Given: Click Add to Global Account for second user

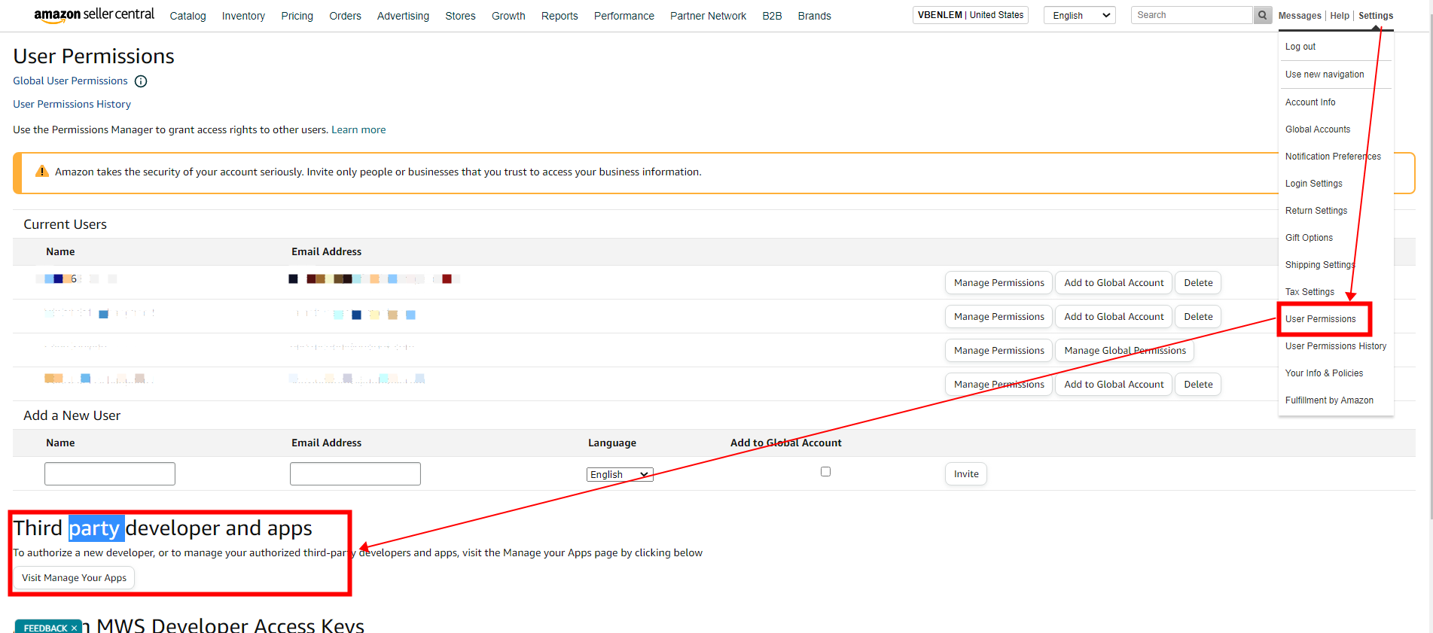Looking at the screenshot, I should tap(1114, 317).
